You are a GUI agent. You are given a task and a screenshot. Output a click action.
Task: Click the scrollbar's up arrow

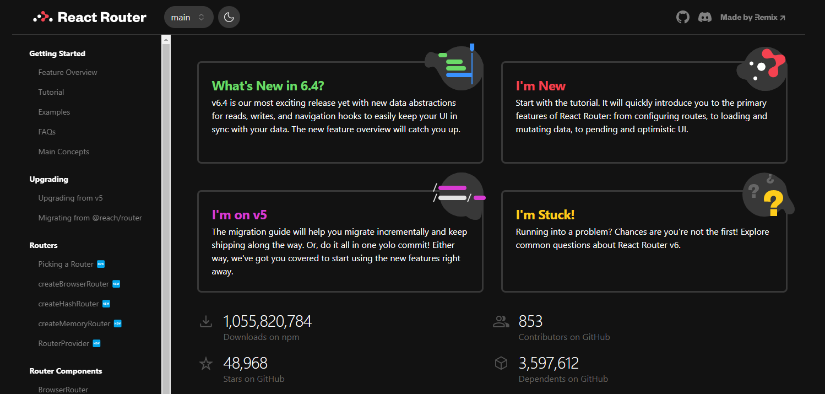click(166, 39)
